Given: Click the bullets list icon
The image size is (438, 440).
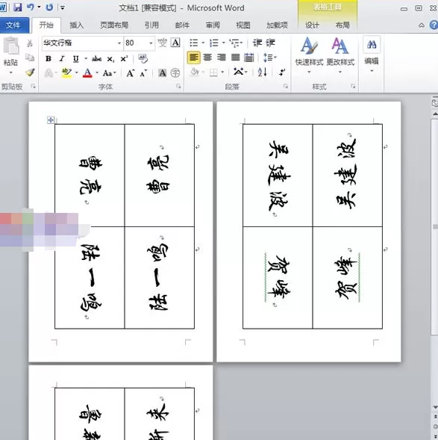Looking at the screenshot, I should point(194,43).
